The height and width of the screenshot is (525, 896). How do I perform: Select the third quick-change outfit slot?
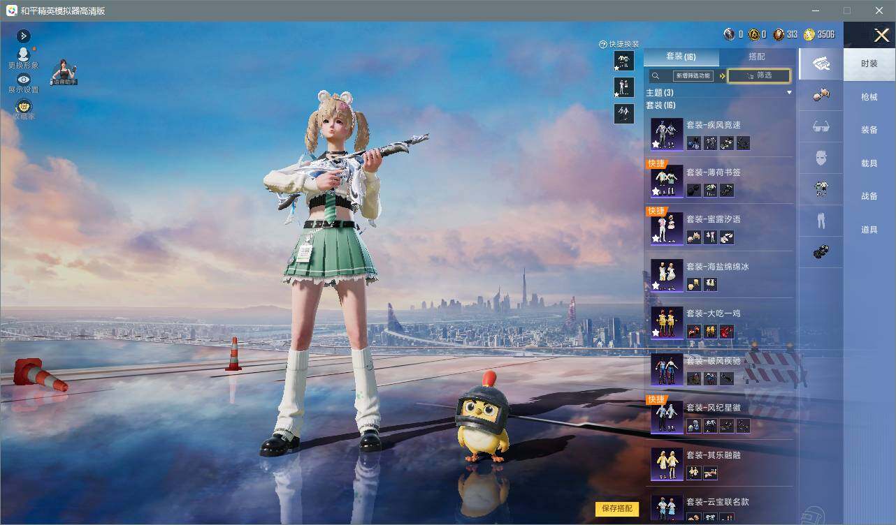pyautogui.click(x=624, y=113)
